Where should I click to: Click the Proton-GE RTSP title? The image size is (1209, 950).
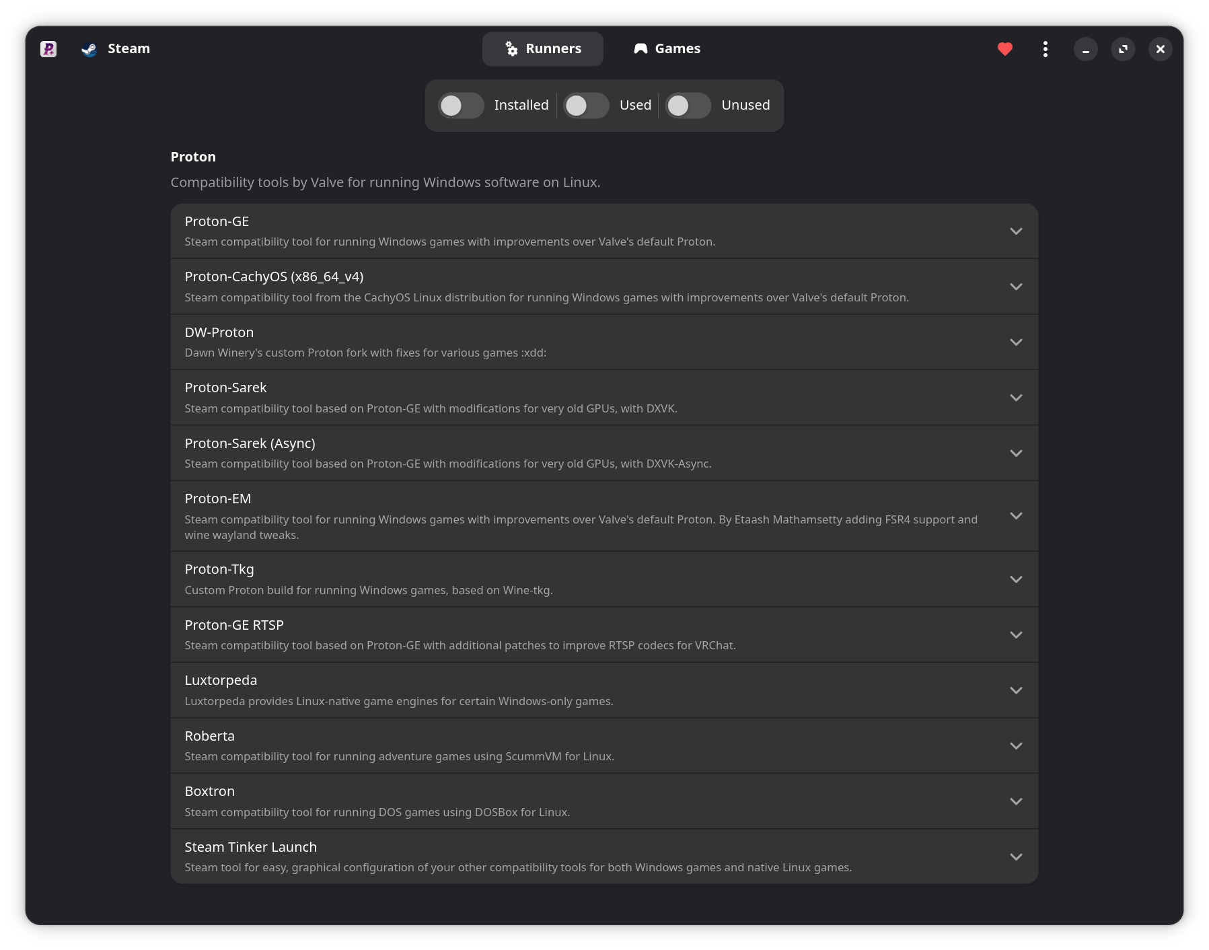coord(234,625)
